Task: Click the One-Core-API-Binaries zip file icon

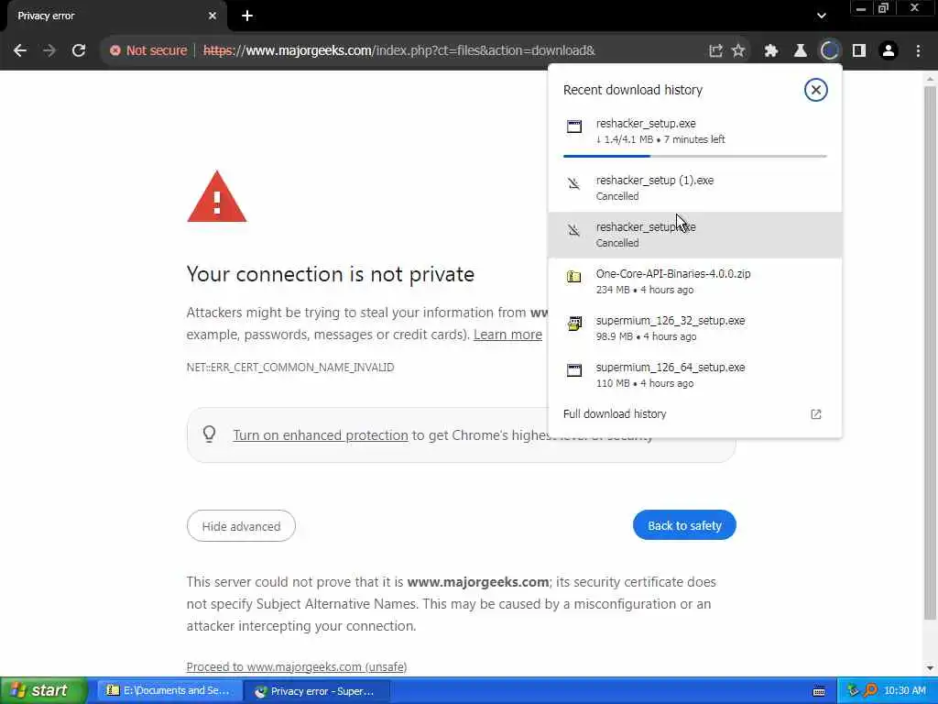Action: pos(573,277)
